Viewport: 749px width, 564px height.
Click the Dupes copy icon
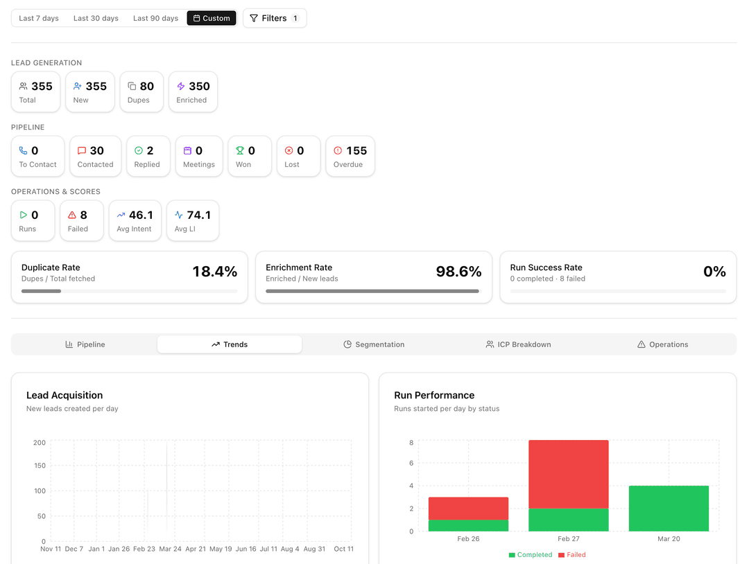point(132,87)
